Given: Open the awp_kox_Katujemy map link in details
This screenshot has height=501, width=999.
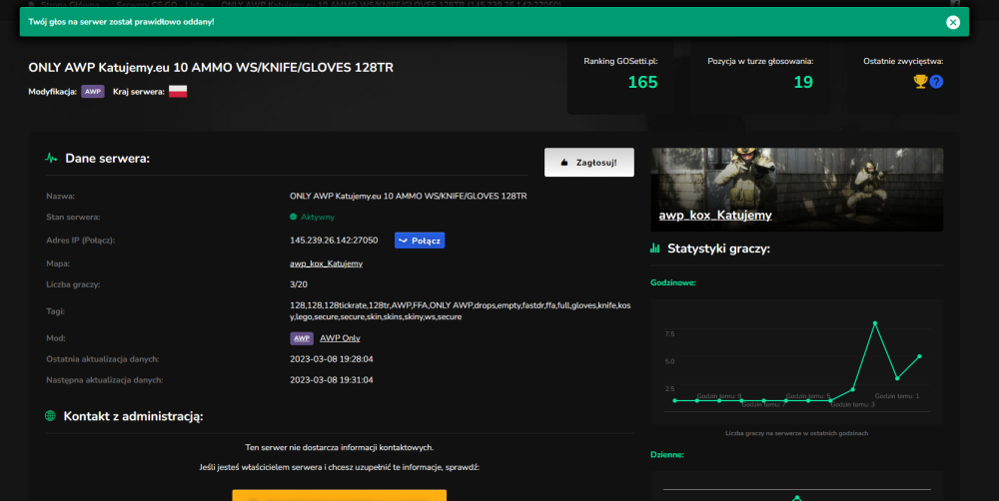Looking at the screenshot, I should [x=327, y=263].
